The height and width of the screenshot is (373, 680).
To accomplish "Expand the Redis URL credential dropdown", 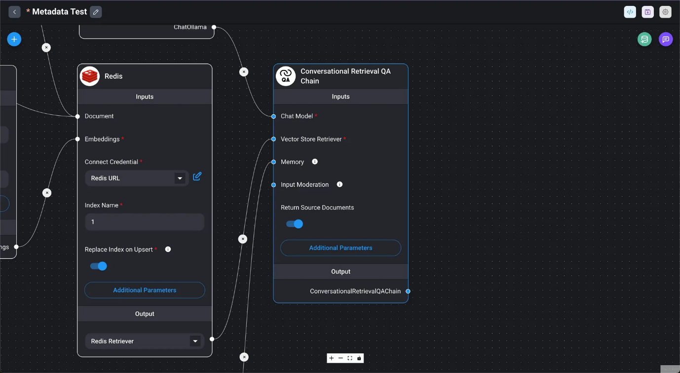I will coord(180,178).
